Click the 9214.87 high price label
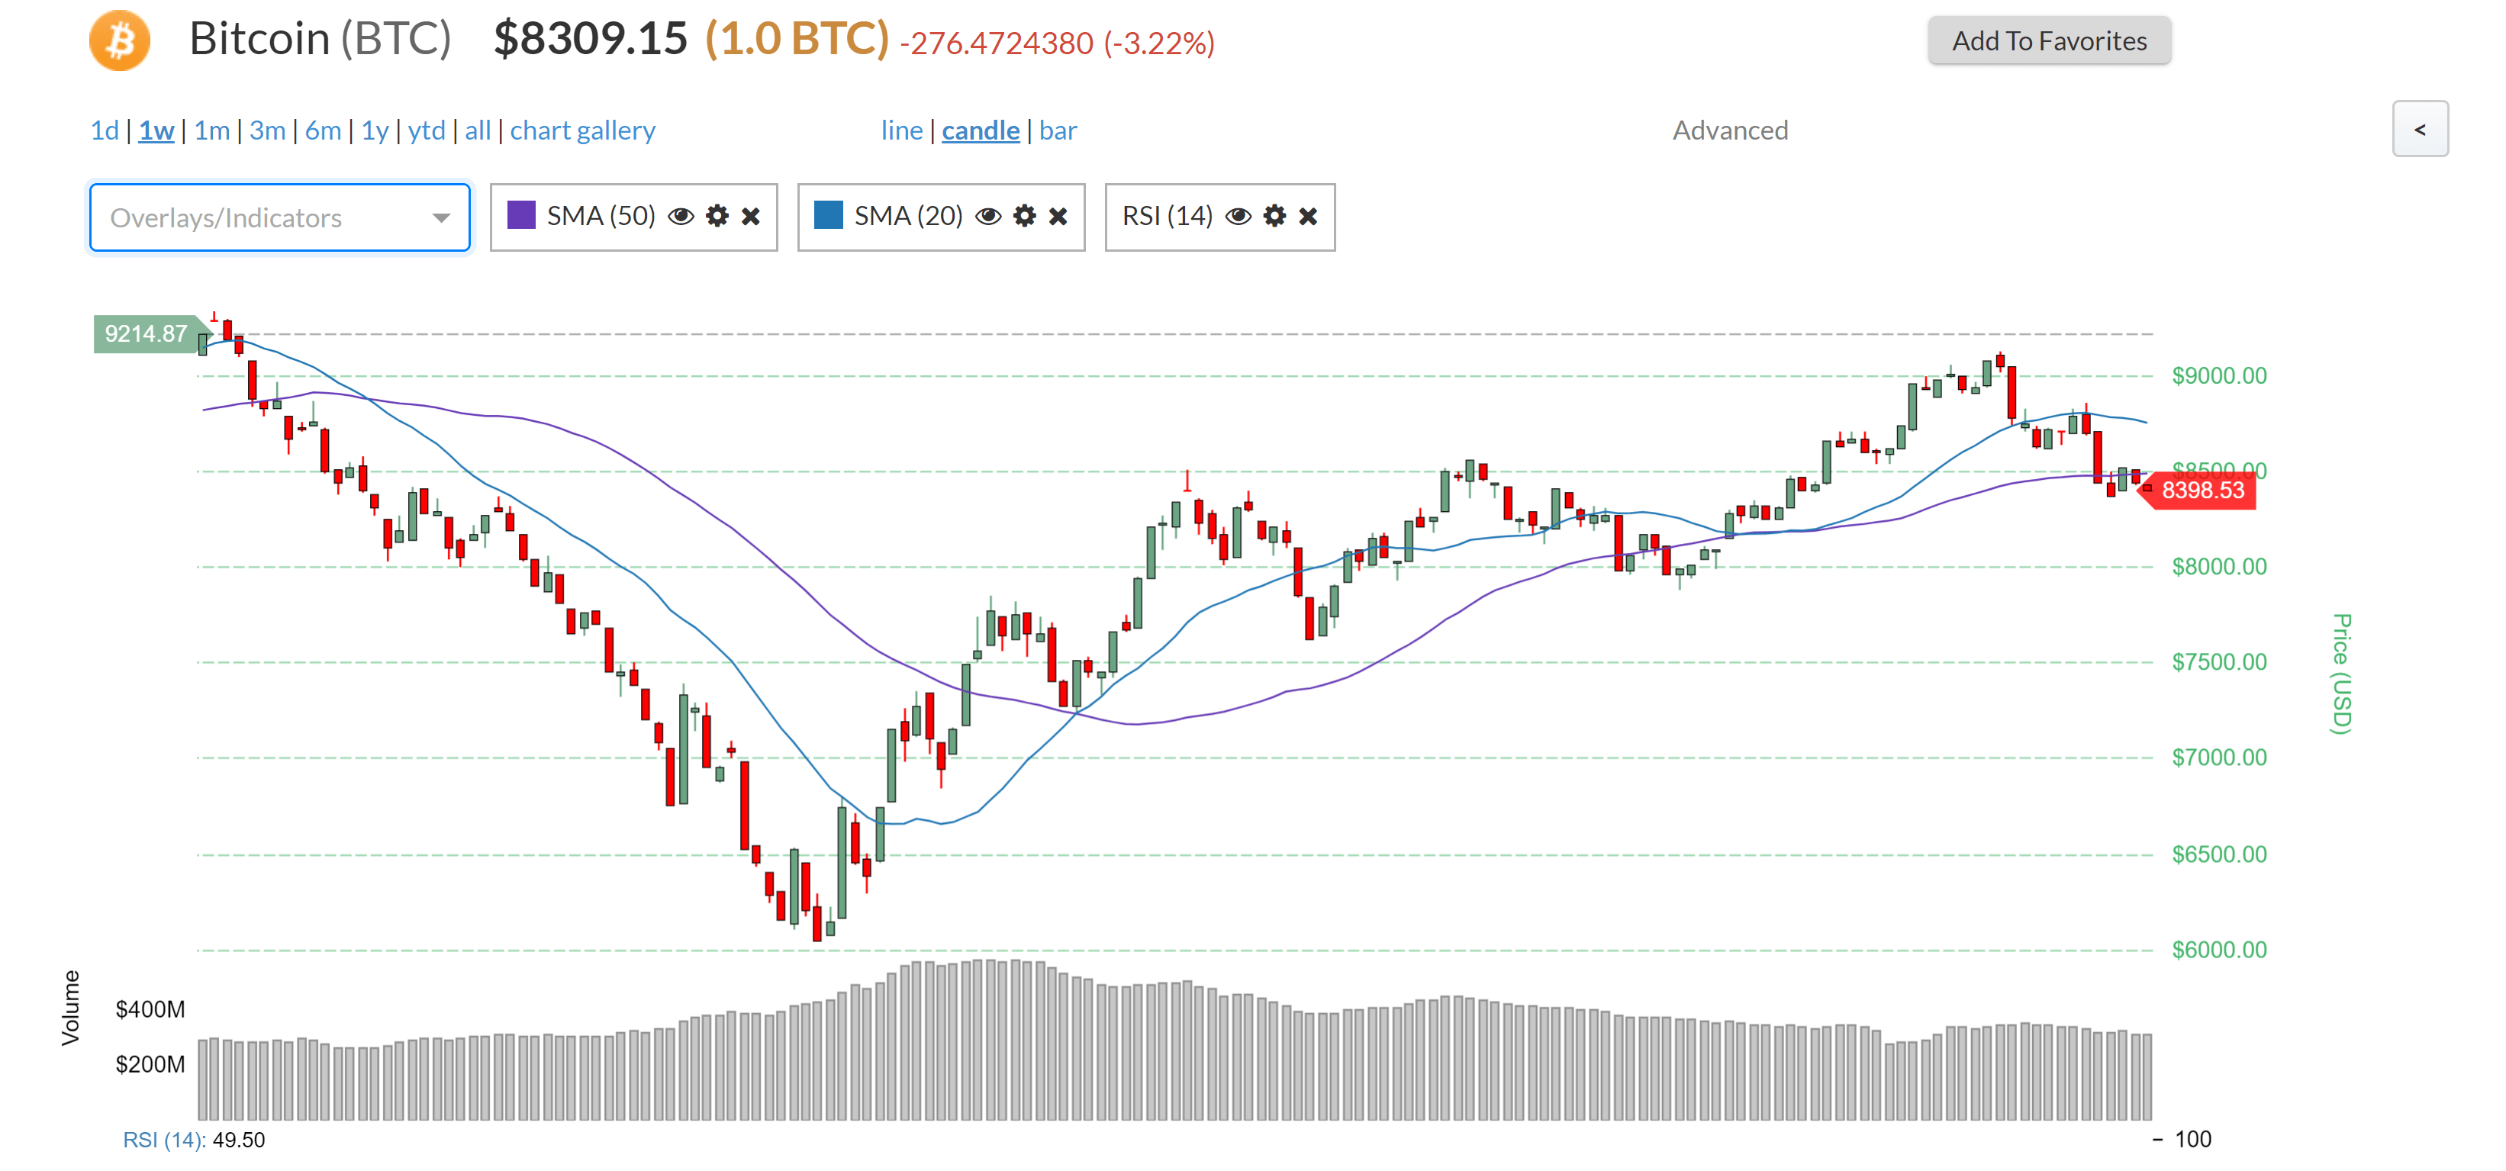Viewport: 2506px width, 1171px height. 148,333
